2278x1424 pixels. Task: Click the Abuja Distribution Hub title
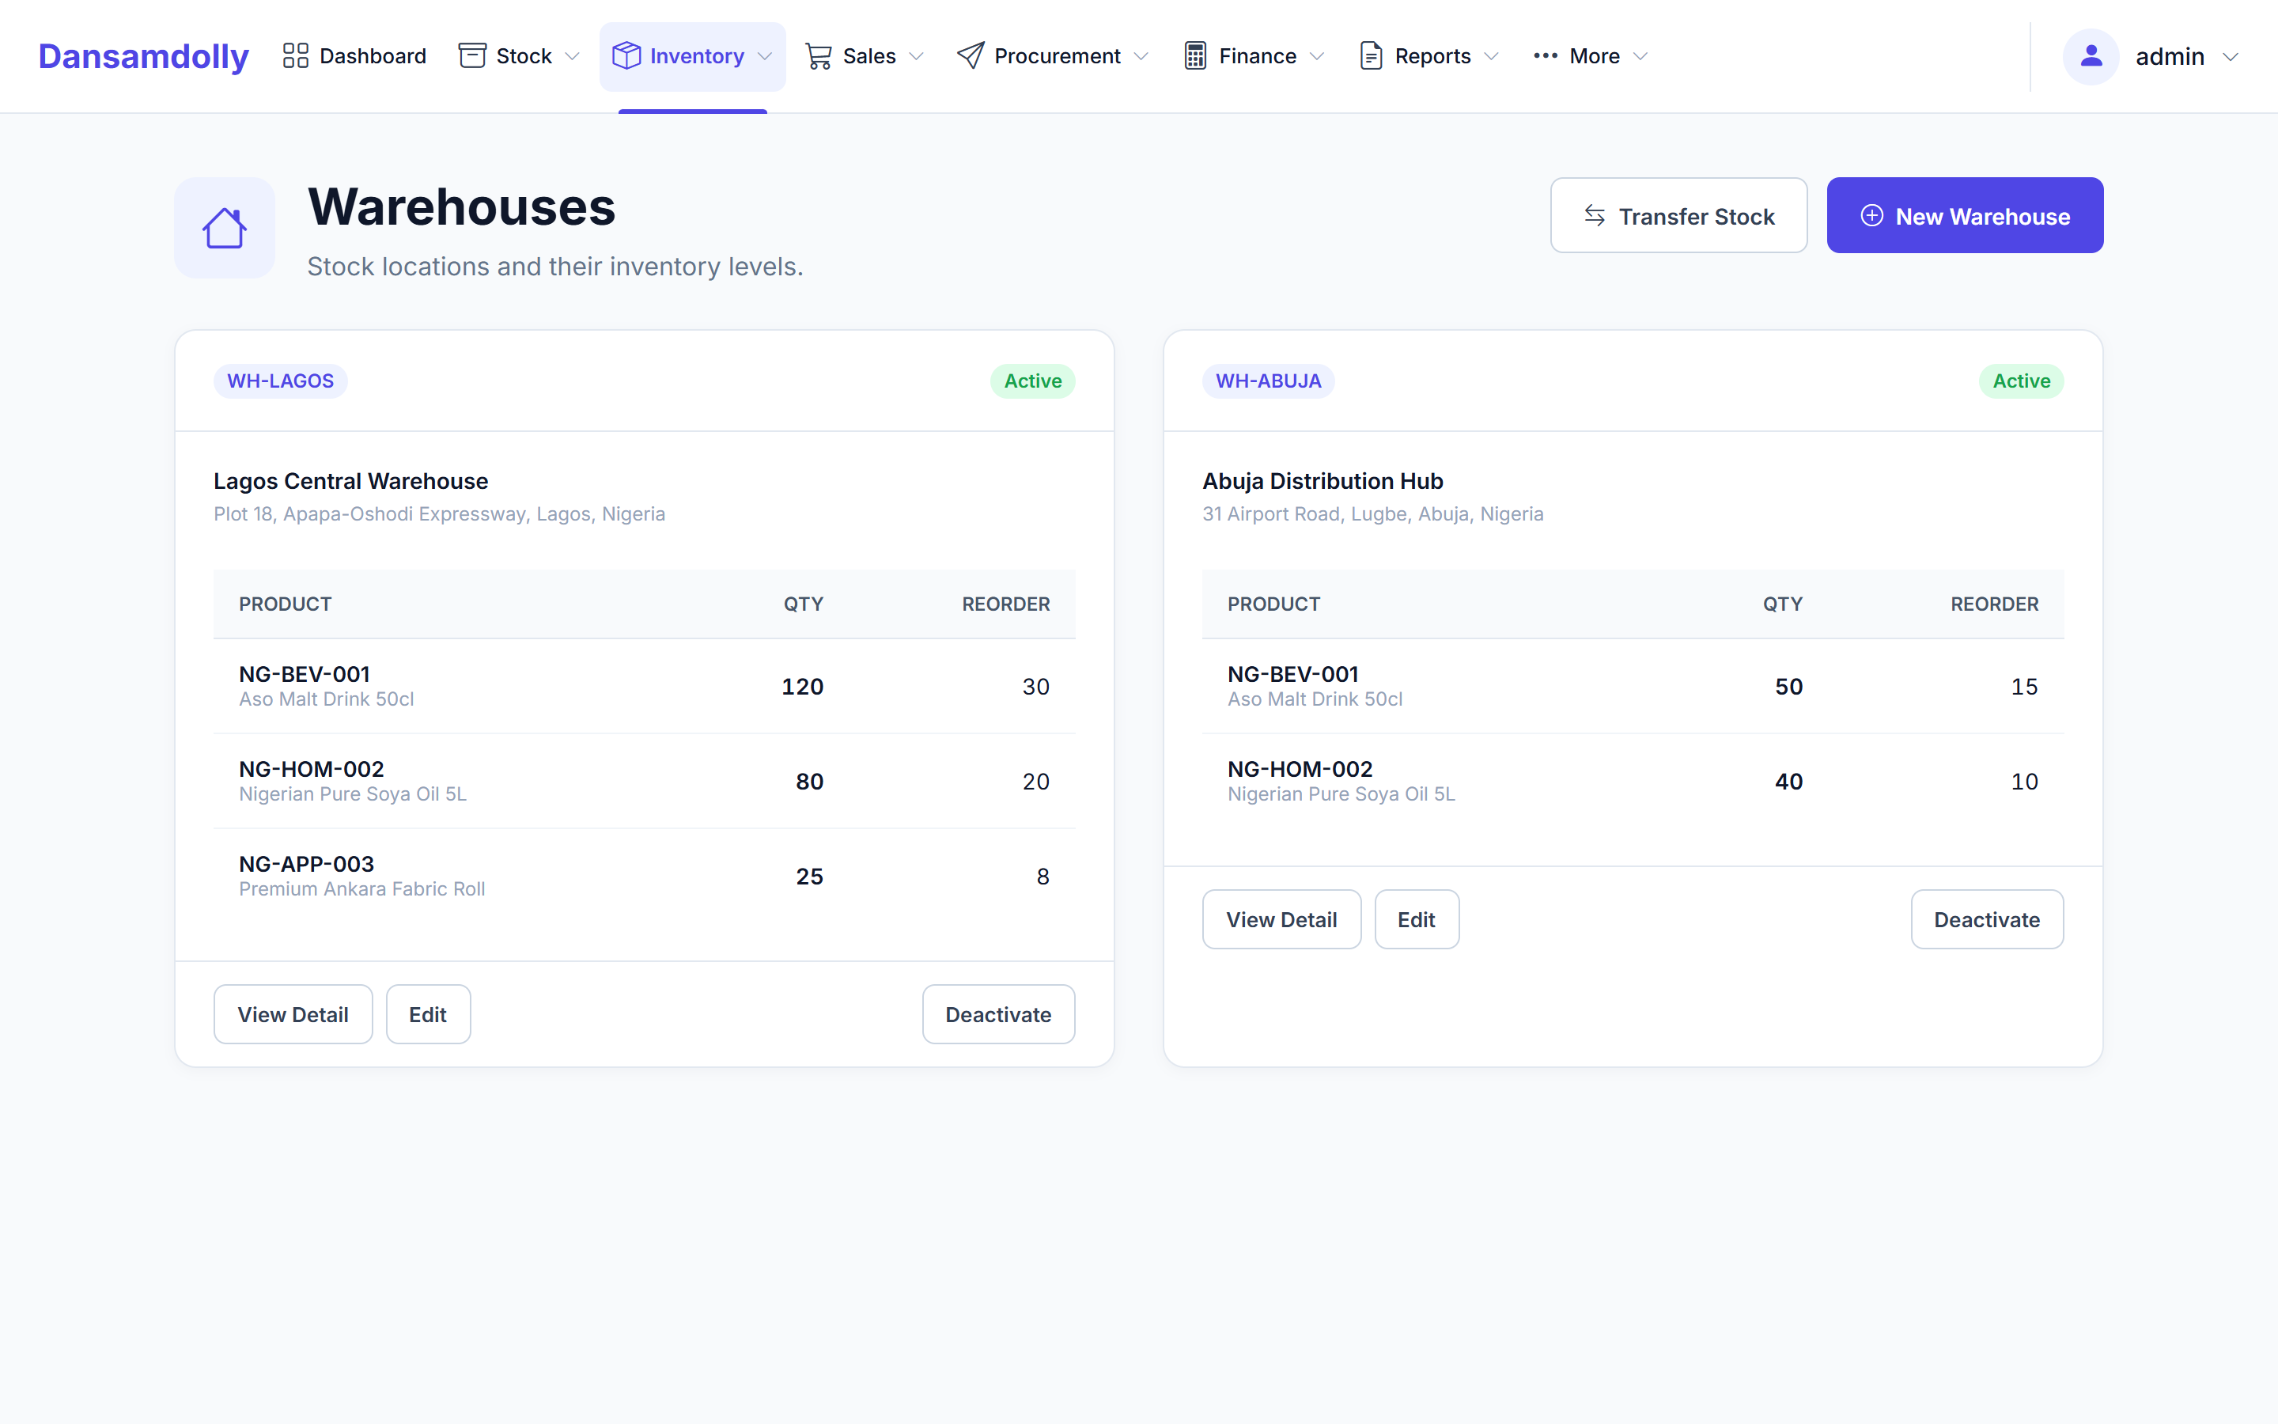click(1323, 481)
